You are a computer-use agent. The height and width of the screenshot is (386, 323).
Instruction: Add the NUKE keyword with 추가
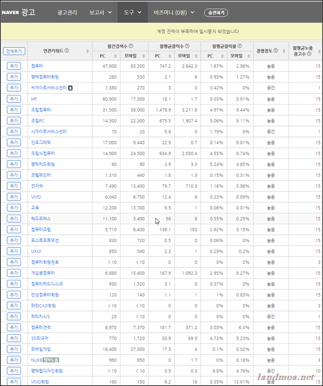14,360
